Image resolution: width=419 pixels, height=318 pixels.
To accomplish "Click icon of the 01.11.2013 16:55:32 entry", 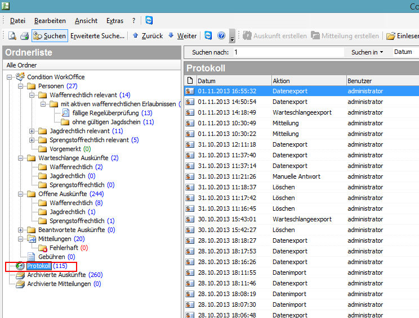I will pos(190,91).
